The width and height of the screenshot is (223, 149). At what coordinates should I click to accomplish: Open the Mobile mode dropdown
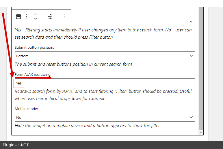pos(105,117)
